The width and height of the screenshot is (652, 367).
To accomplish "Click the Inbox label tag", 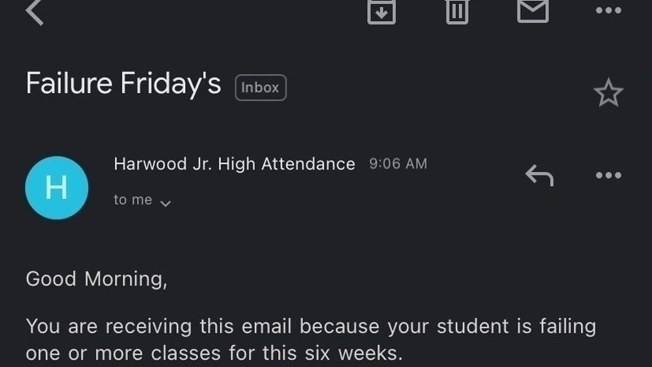I will point(261,87).
